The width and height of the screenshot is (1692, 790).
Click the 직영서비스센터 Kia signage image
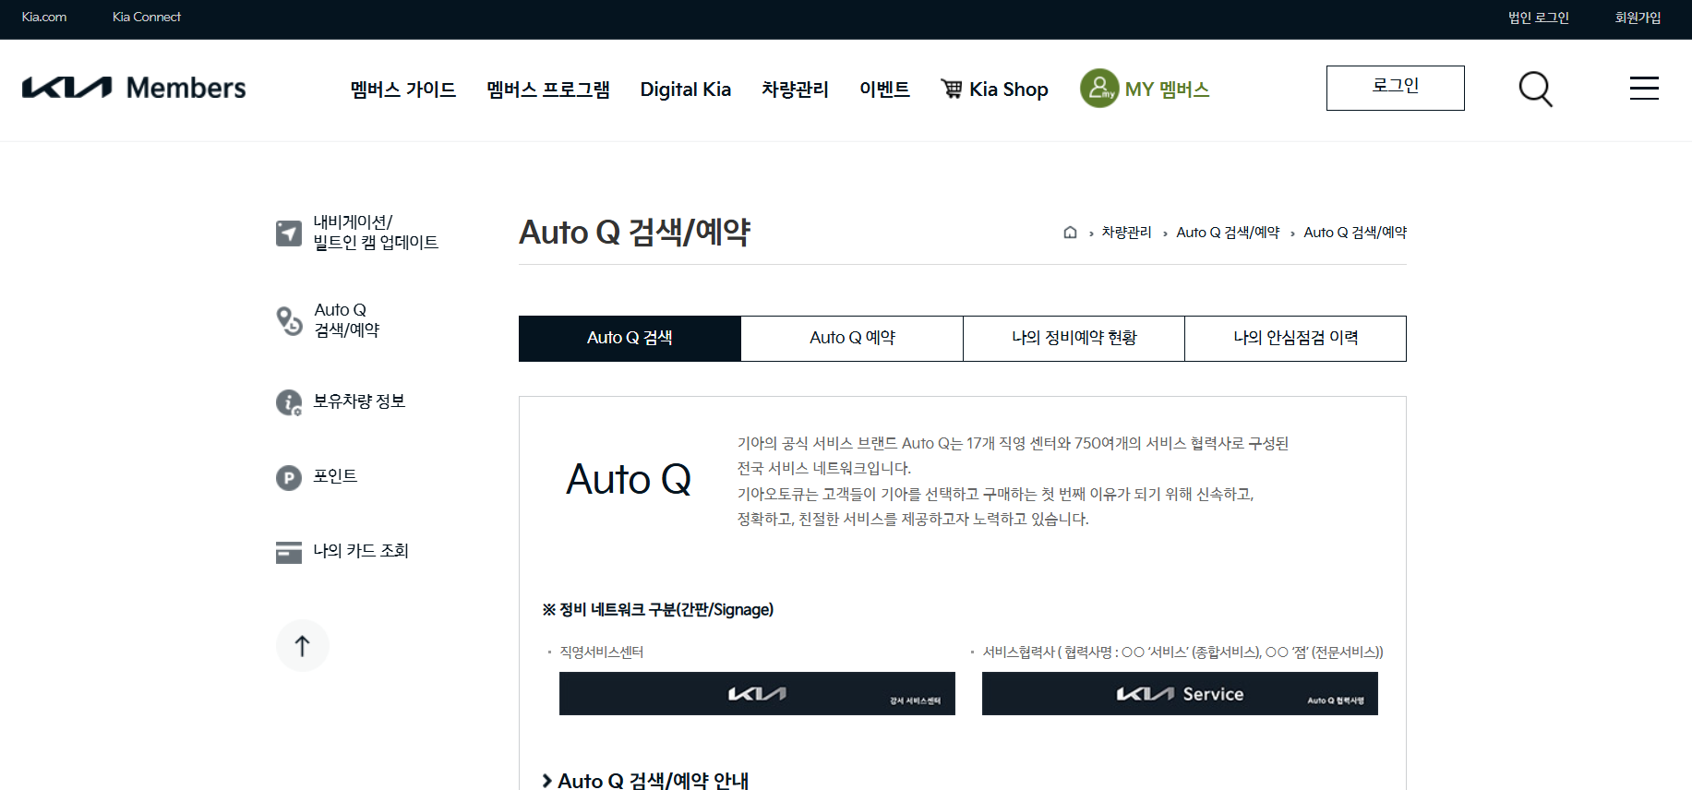757,693
